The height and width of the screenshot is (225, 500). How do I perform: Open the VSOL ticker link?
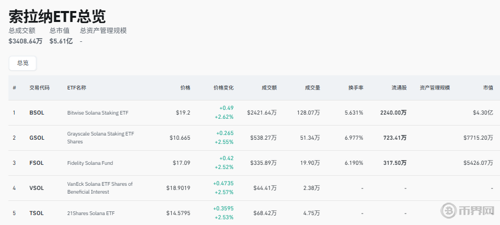37,188
